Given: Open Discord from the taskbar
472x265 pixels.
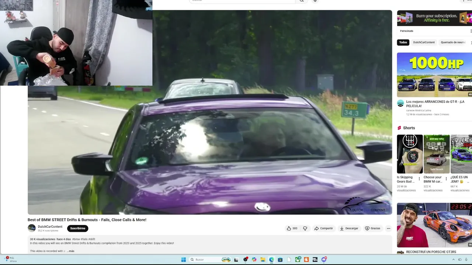Looking at the screenshot, I should click(324, 259).
